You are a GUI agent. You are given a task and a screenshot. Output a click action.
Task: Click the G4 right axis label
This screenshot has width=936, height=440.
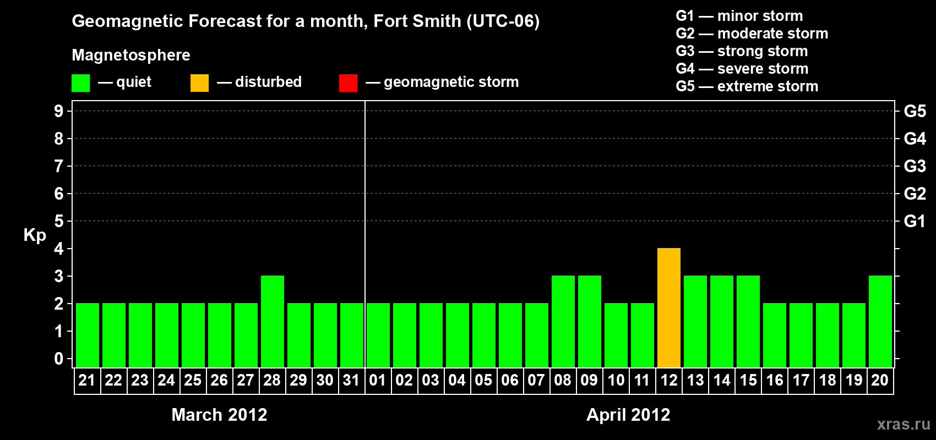(915, 139)
